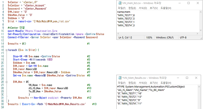Click the Start-Sleep -Milliseconds 1000 line
Screen dimensions: 203x109
click(x=33, y=60)
